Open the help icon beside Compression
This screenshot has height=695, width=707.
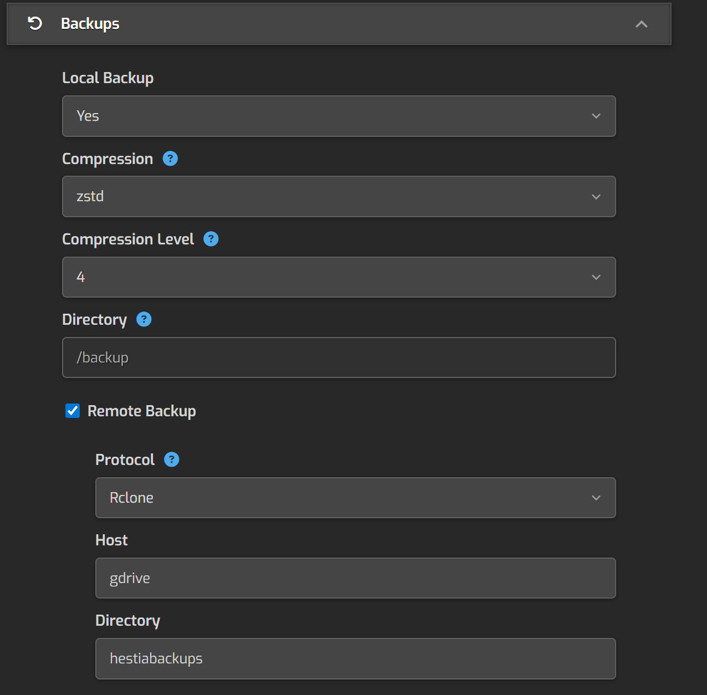170,159
